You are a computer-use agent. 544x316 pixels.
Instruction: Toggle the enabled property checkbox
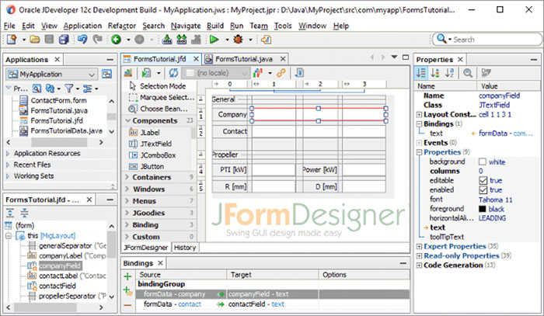point(483,190)
